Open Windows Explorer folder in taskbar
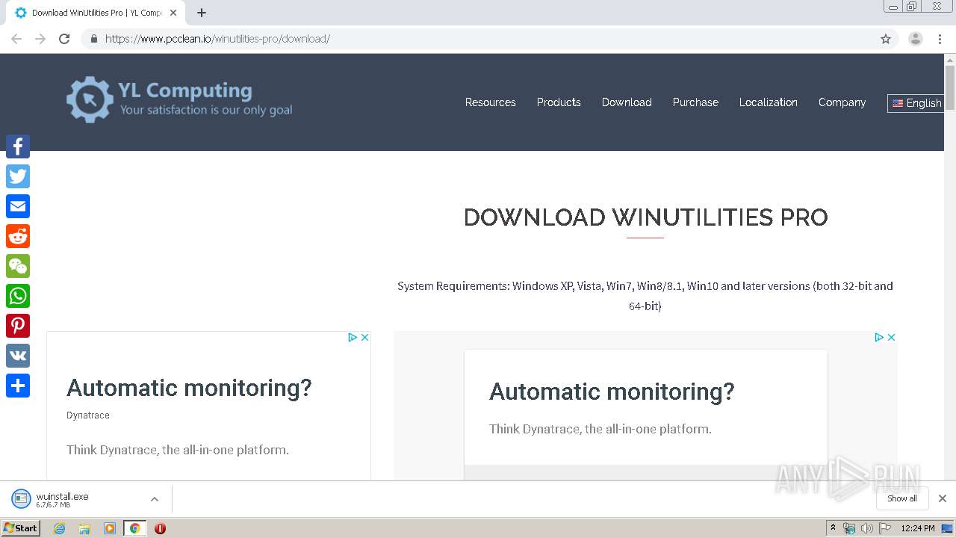This screenshot has width=956, height=538. pos(84,528)
